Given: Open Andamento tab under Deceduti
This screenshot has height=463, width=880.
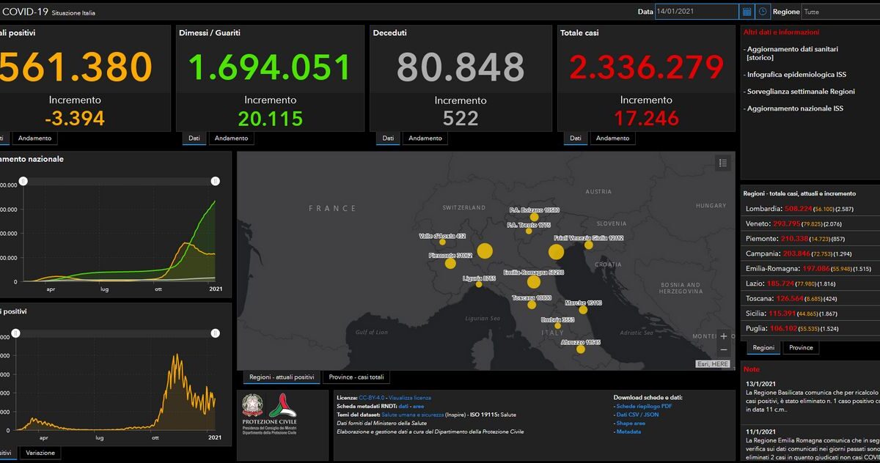Looking at the screenshot, I should point(425,138).
